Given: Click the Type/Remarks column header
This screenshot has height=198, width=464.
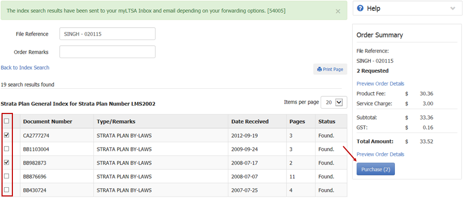Looking at the screenshot, I should click(x=116, y=121).
